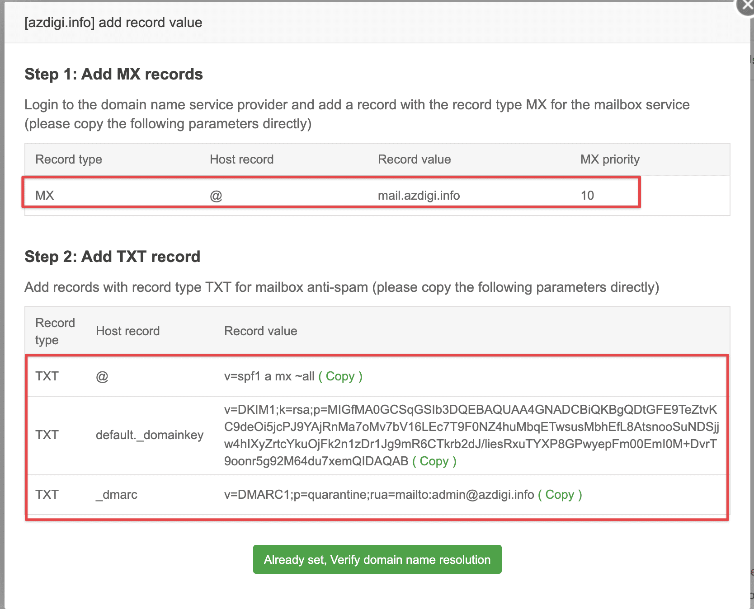754x609 pixels.
Task: Click Host record header in TXT table
Action: [127, 331]
